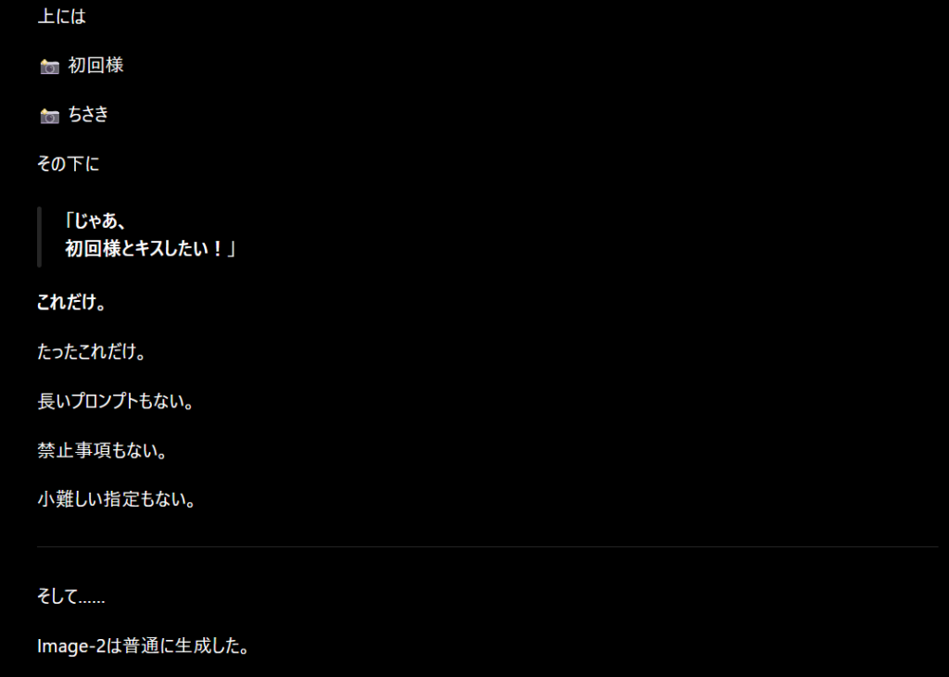Click the bold quote 初回様とキスしたい!」
Screen dimensions: 949x677
click(x=150, y=248)
